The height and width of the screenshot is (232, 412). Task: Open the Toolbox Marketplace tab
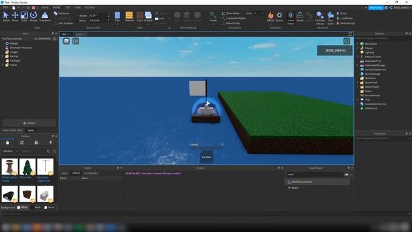pos(7,142)
